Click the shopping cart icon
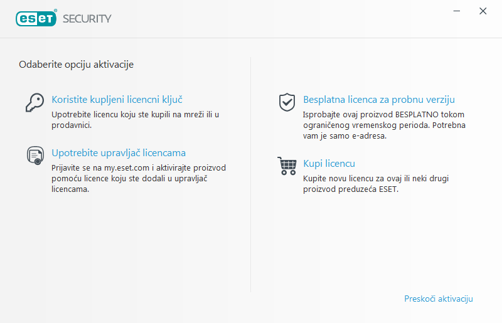 pos(287,166)
